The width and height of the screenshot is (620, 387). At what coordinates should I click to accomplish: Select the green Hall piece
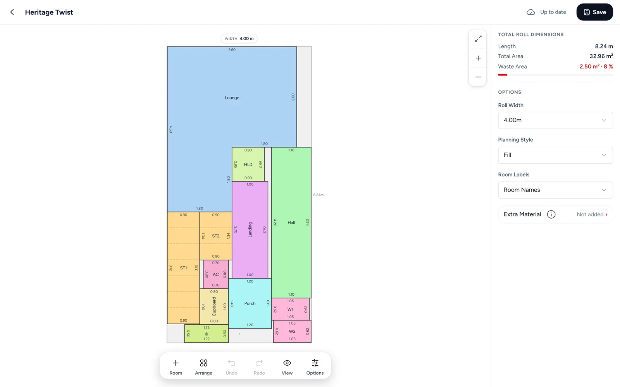291,223
